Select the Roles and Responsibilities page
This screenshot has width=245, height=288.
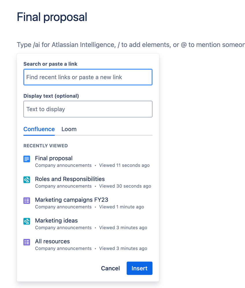click(x=70, y=179)
